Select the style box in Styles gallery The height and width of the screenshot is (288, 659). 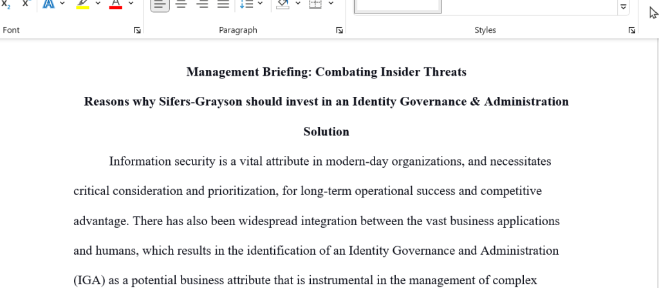point(398,6)
